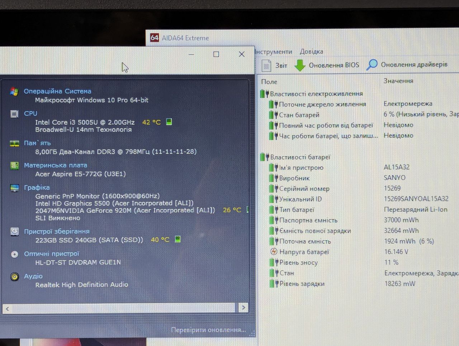Open the Оптичні пристрої section link
459x346 pixels.
pyautogui.click(x=52, y=254)
